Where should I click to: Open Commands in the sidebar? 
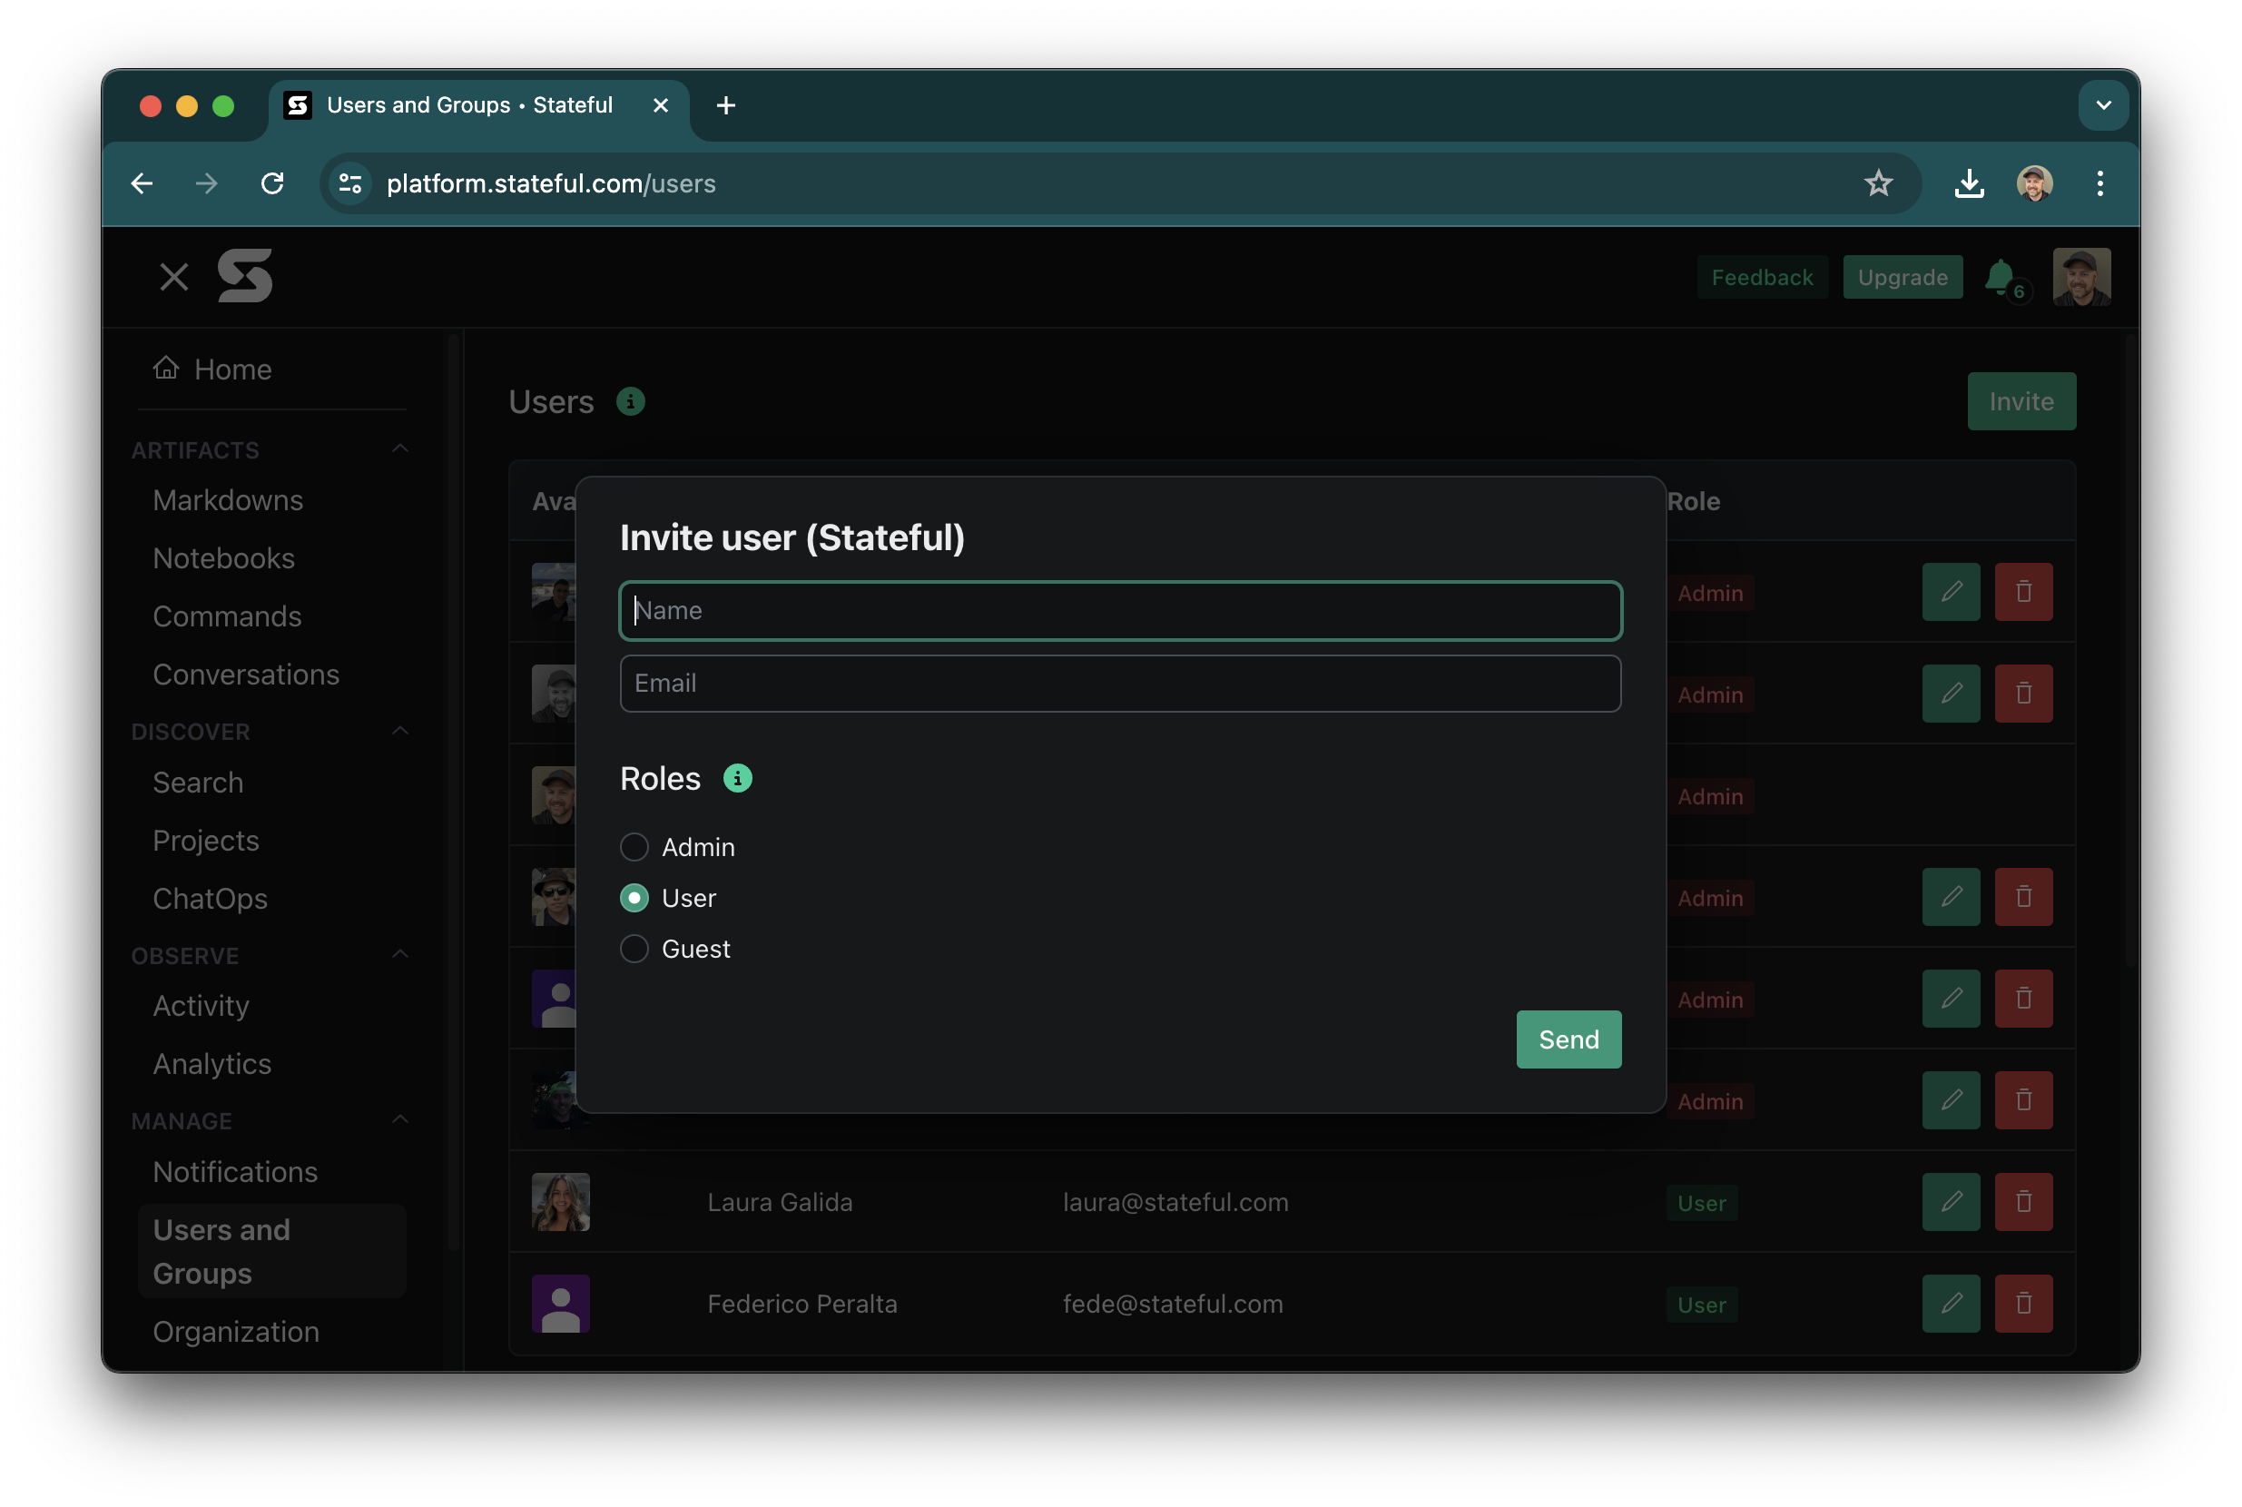(228, 616)
